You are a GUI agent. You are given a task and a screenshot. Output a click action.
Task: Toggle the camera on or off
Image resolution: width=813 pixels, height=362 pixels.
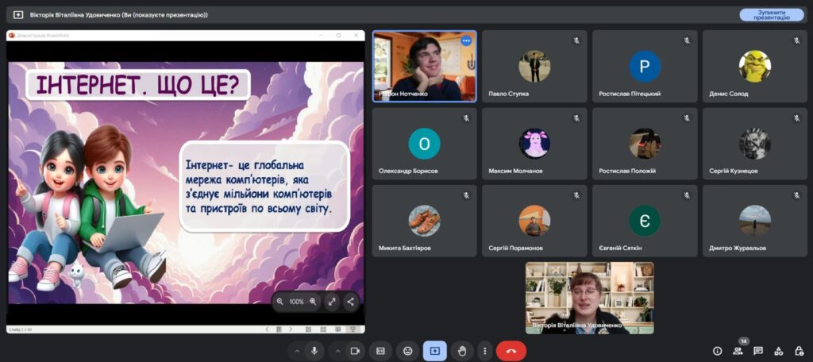tap(355, 350)
